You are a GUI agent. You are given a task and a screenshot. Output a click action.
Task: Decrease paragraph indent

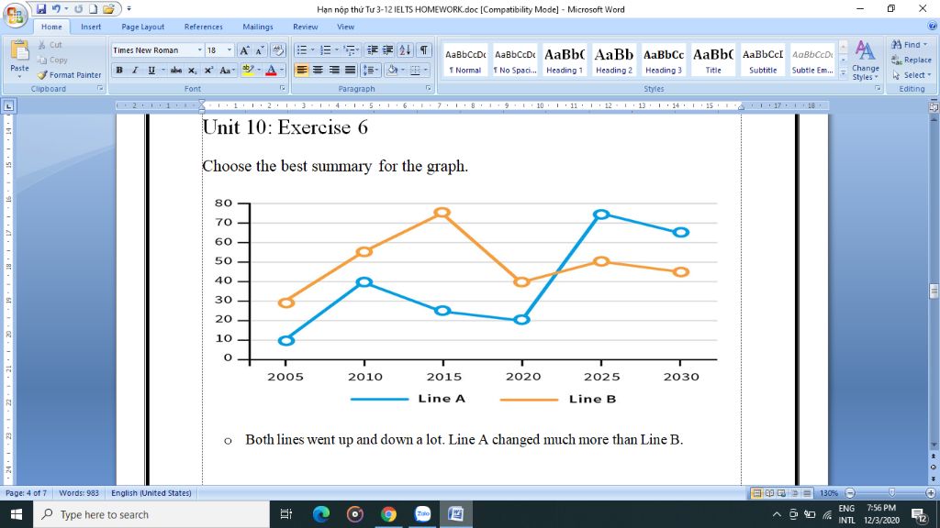coord(373,50)
